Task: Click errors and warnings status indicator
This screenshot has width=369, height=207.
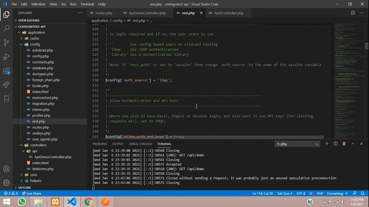Action: click(11, 193)
